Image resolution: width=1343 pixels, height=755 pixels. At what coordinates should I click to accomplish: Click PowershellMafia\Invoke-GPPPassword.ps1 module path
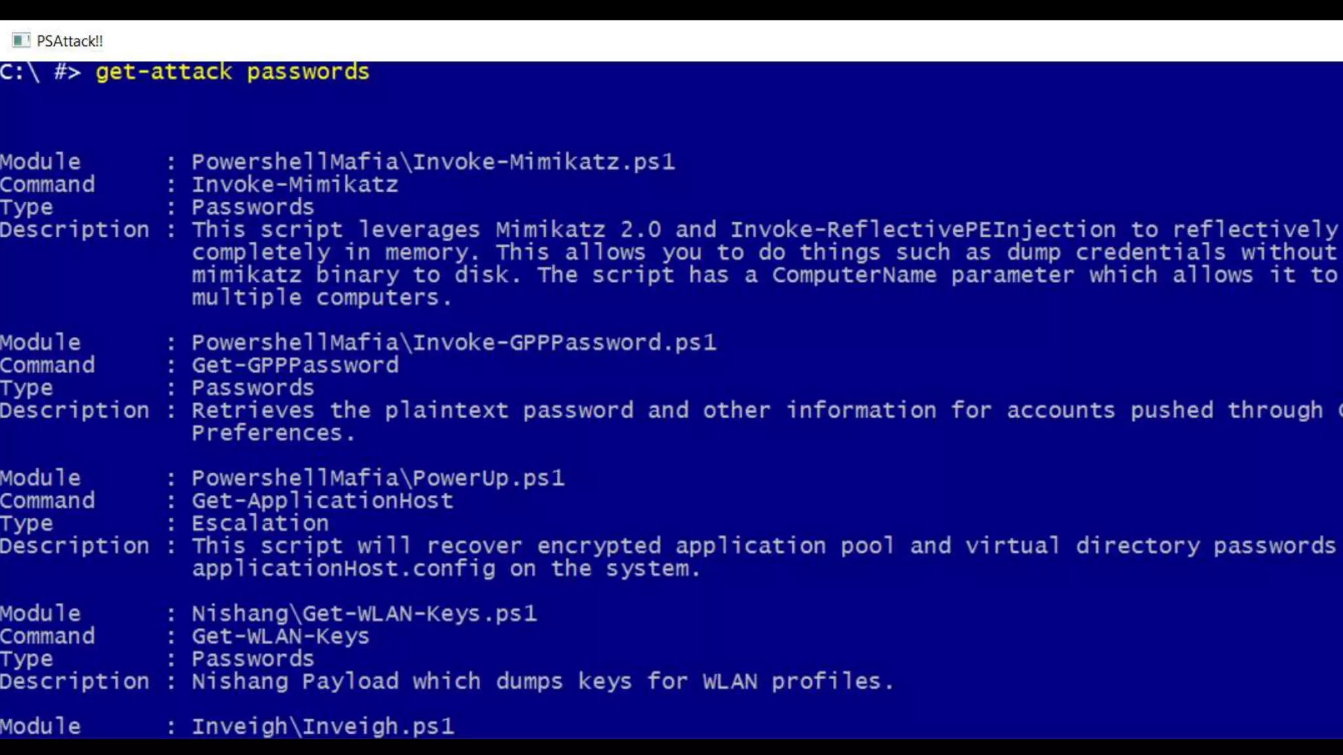(454, 343)
